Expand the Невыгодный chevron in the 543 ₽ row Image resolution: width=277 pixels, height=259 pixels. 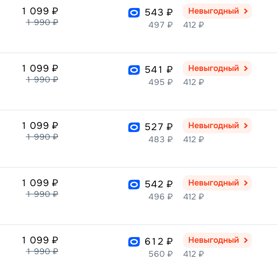pyautogui.click(x=245, y=11)
